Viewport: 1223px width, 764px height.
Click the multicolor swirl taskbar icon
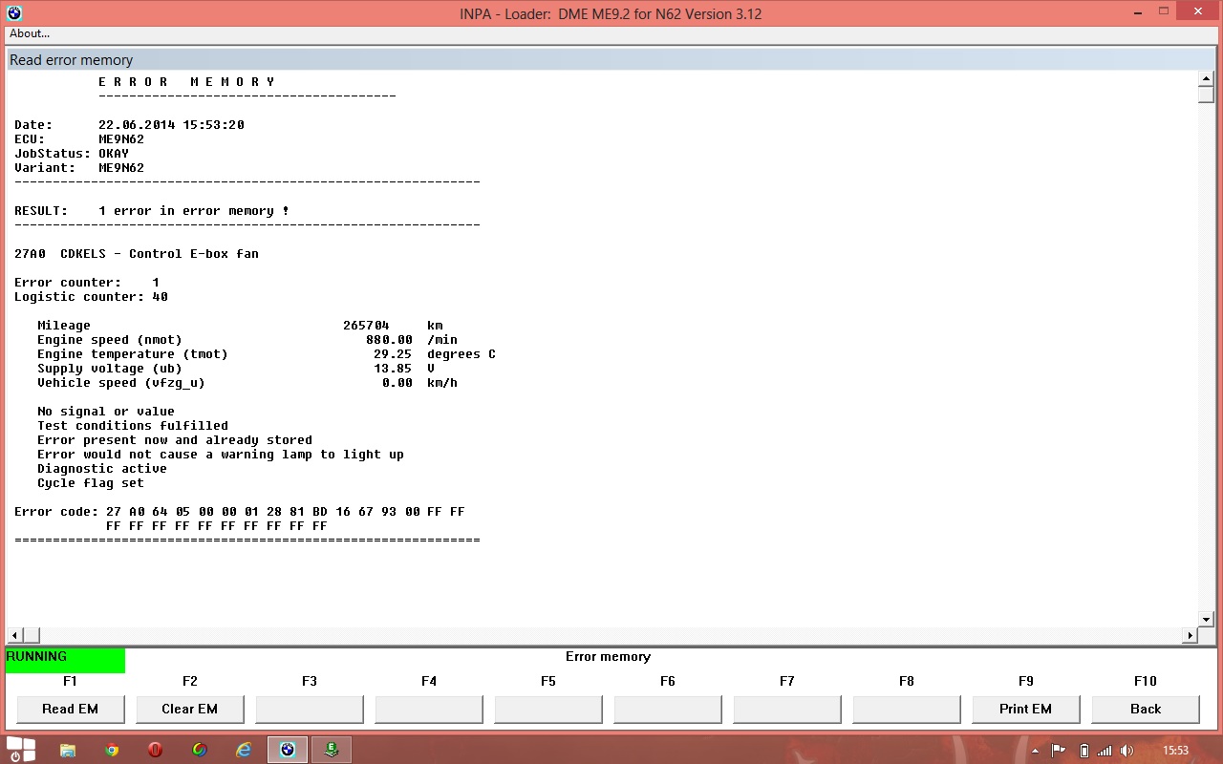[x=200, y=750]
